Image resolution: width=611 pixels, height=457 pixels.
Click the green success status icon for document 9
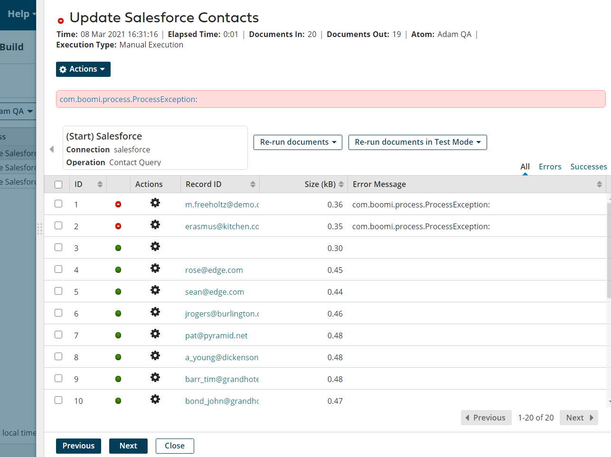(118, 379)
